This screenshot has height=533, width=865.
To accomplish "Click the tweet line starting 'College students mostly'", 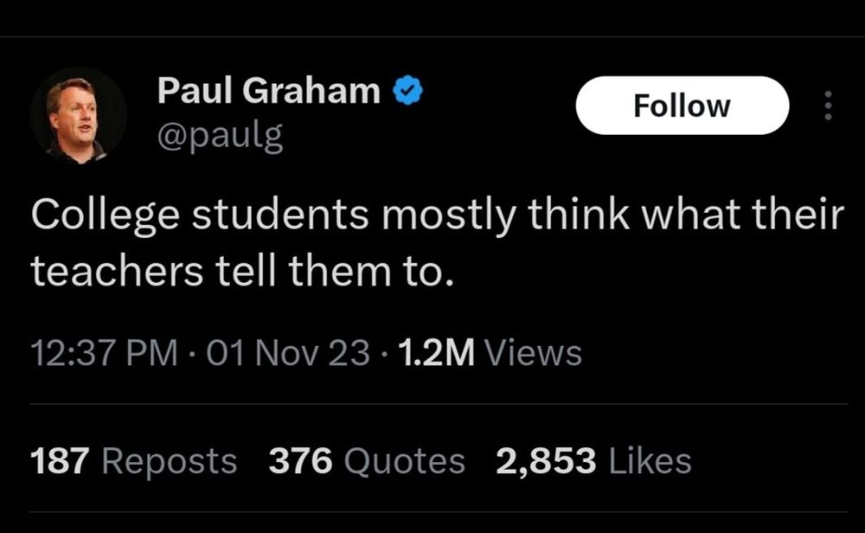I will 438,215.
